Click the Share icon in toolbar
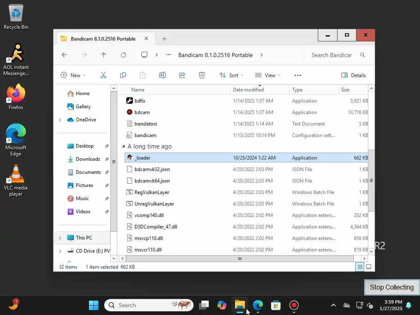The image size is (420, 315). coord(182,75)
